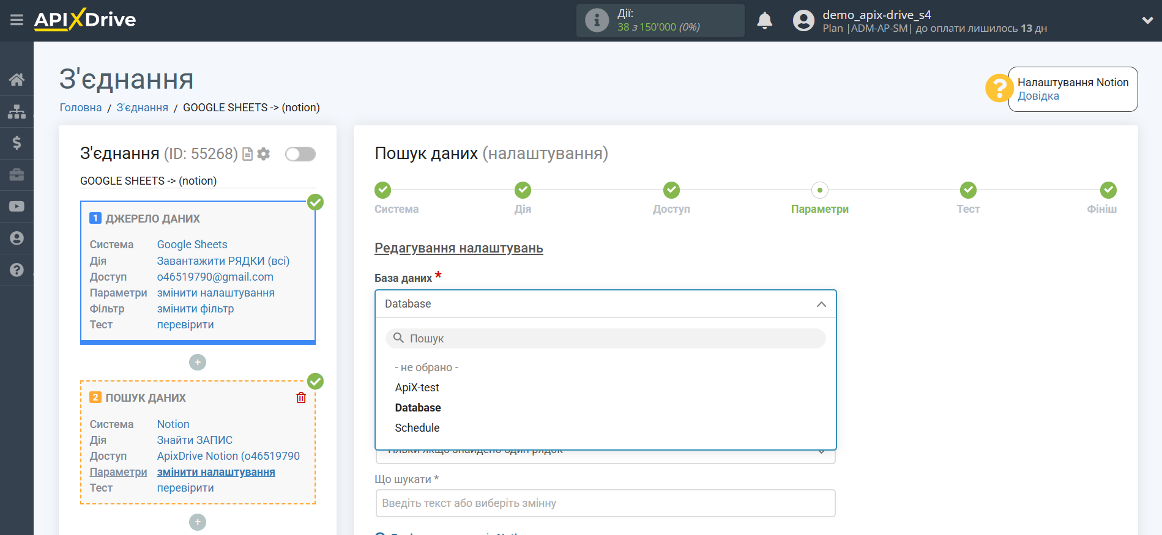Screen dimensions: 1162x535
Task: Open the hamburger menu
Action: tap(17, 20)
